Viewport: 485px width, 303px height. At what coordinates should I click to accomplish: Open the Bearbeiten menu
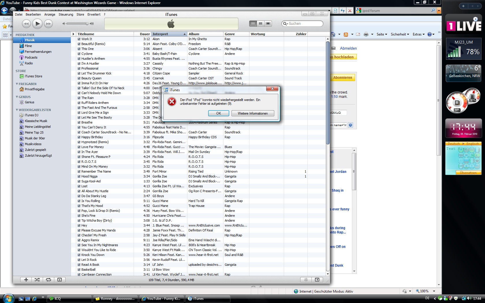coord(33,14)
